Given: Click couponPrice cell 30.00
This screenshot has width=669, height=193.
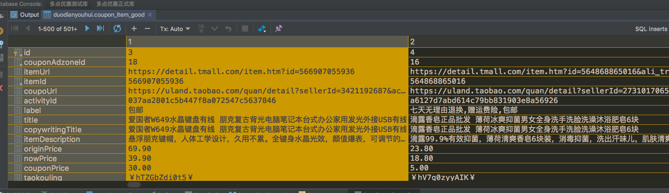Looking at the screenshot, I should [x=267, y=168].
